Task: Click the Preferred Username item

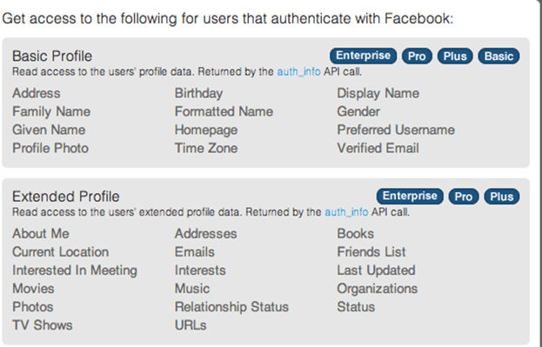Action: tap(396, 130)
